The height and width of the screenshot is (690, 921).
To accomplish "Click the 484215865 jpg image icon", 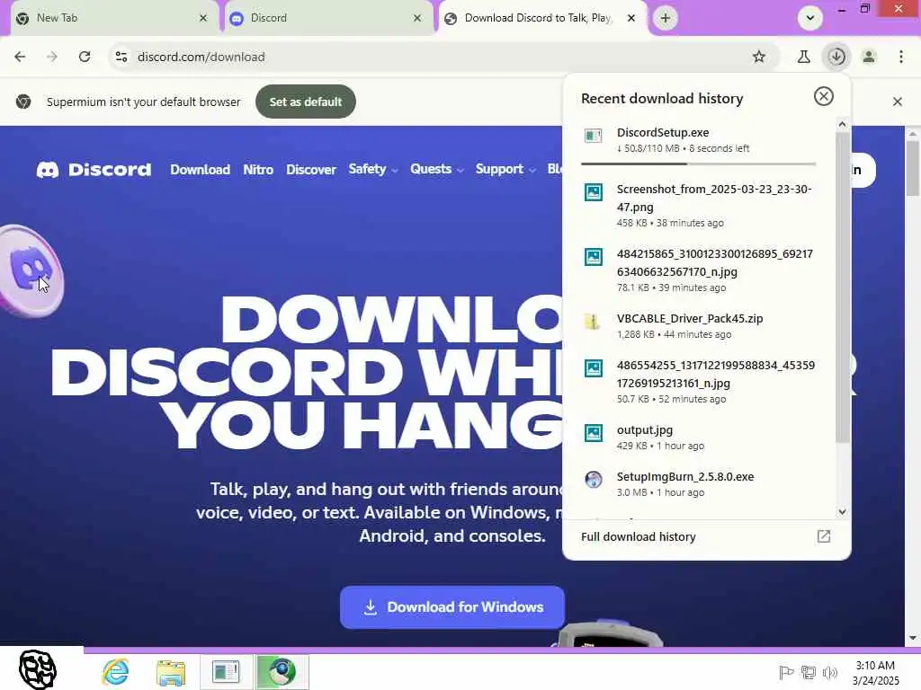I will click(594, 256).
